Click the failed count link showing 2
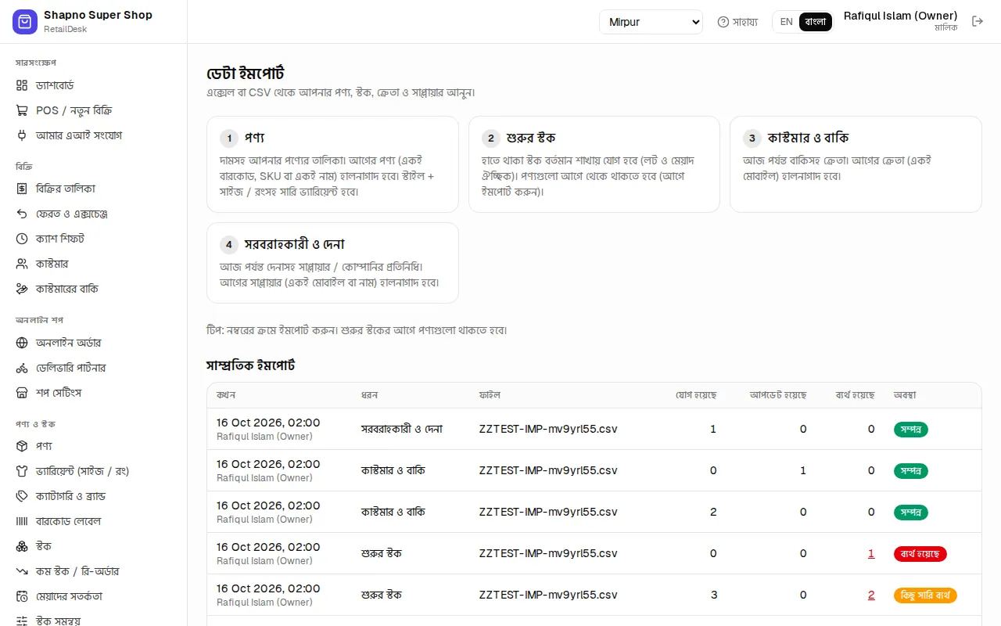Viewport: 1001px width, 626px height. pyautogui.click(x=871, y=595)
